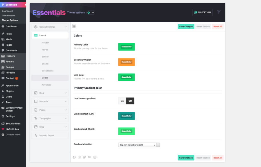Click the shopping cart icon in the top bar
Image resolution: width=261 pixels, height=167 pixels.
tap(218, 12)
